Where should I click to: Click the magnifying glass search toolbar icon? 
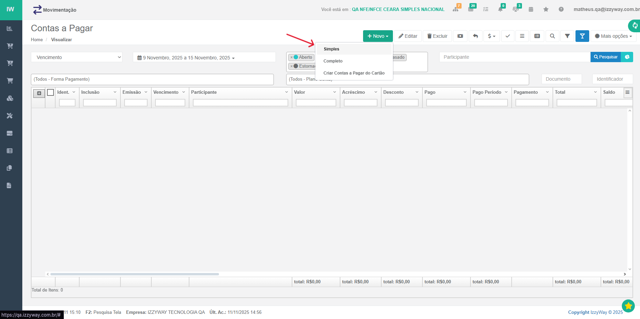point(552,36)
